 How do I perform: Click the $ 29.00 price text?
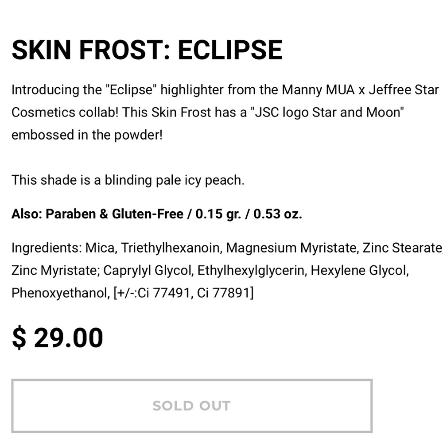(57, 337)
